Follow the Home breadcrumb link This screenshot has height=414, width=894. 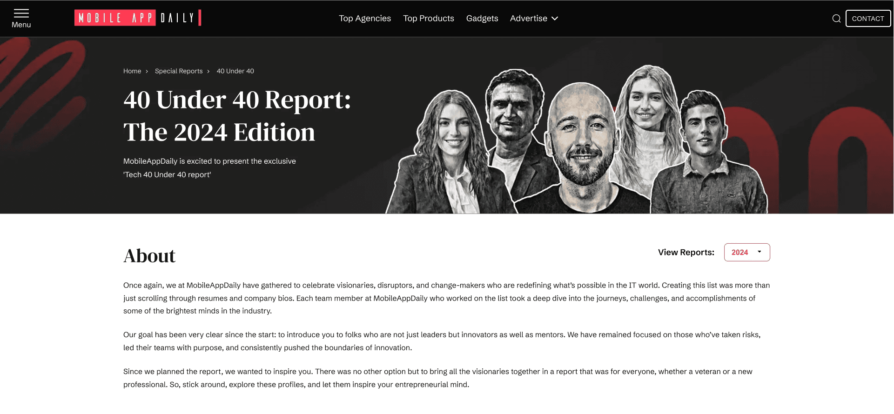[x=132, y=71]
